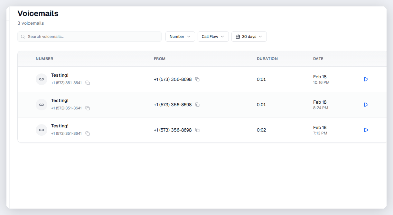Click the calendar icon in the 30 days filter
The image size is (393, 215).
pyautogui.click(x=238, y=36)
